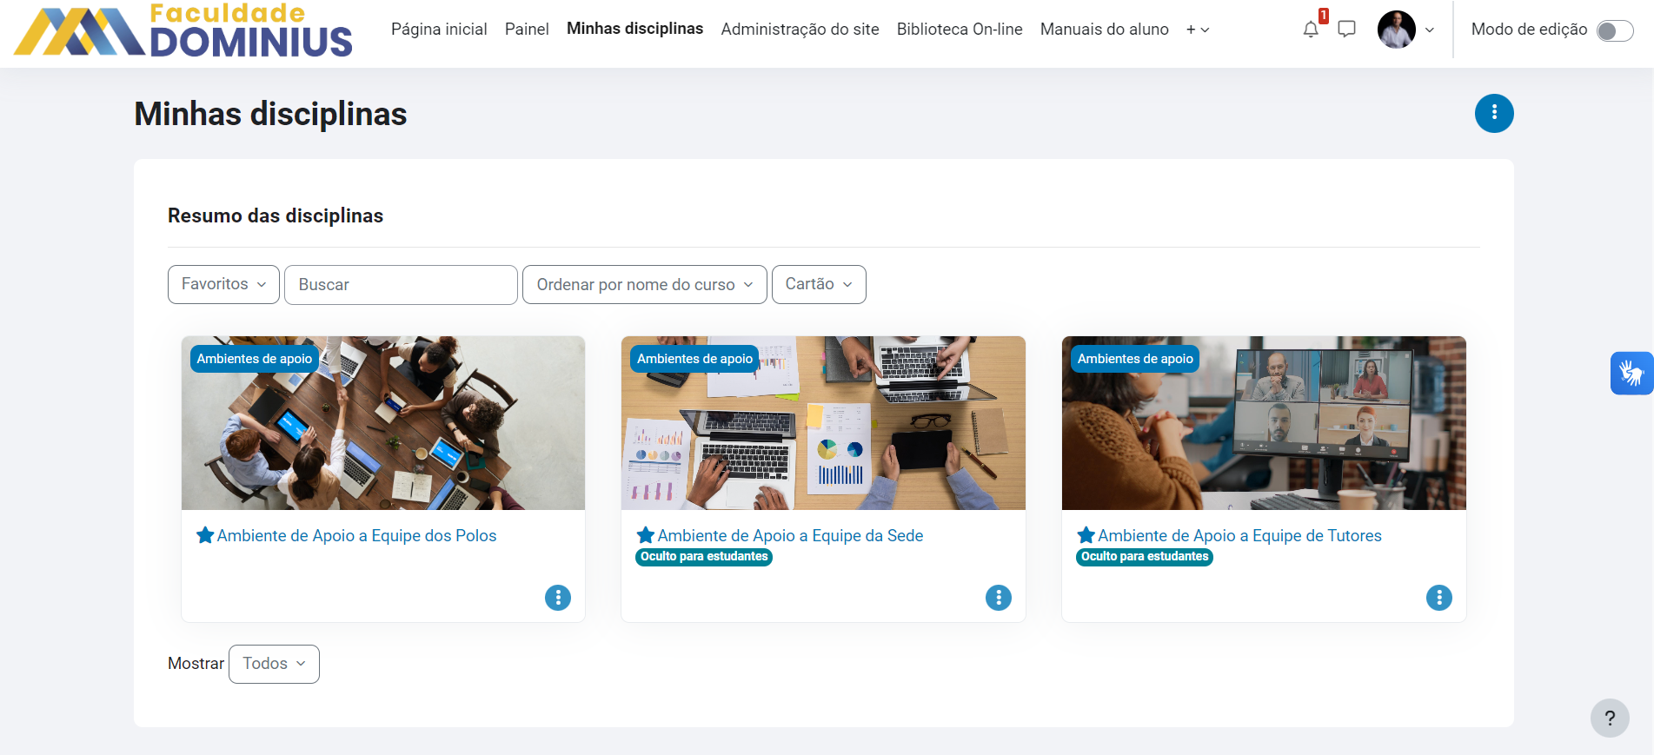Click the Minhas disciplinas page title
The height and width of the screenshot is (755, 1654).
[x=270, y=114]
